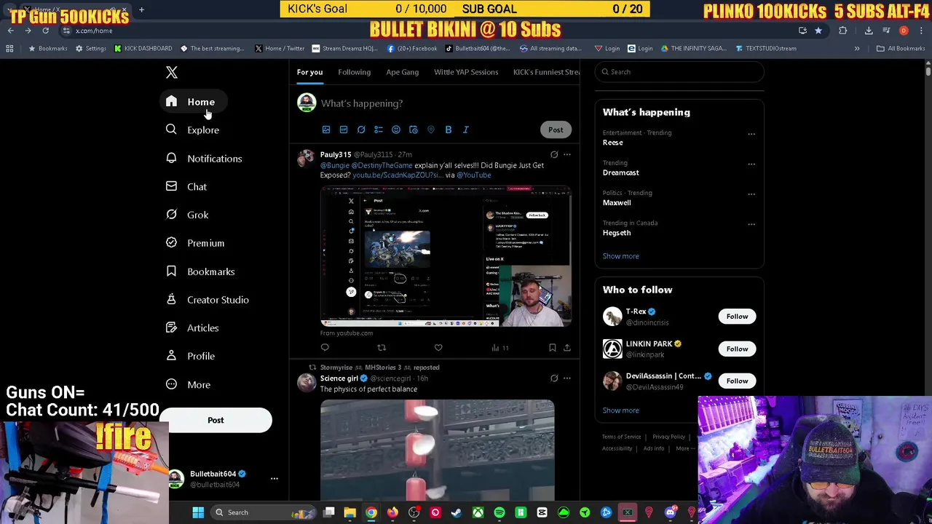Open Explore in the sidebar
The height and width of the screenshot is (524, 932).
pos(192,130)
